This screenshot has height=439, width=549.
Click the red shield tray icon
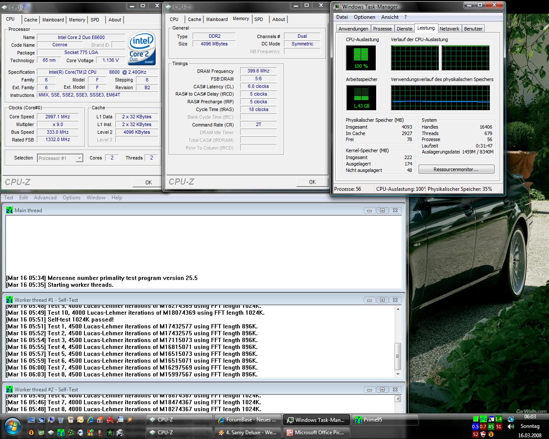pos(483,434)
